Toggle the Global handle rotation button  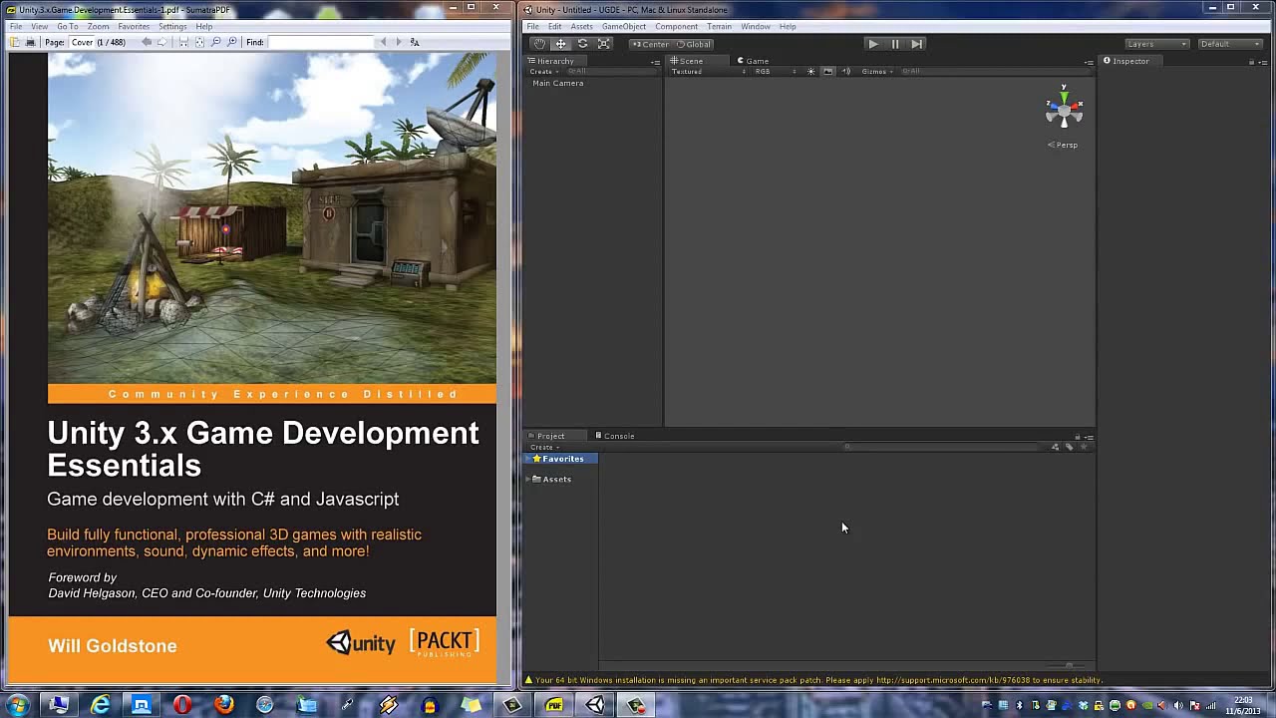(694, 44)
